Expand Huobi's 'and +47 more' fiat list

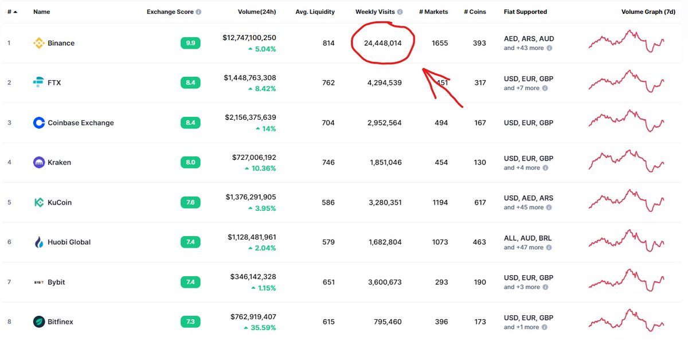coord(523,248)
